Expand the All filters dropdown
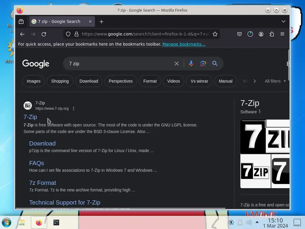305x229 pixels. [x=275, y=81]
